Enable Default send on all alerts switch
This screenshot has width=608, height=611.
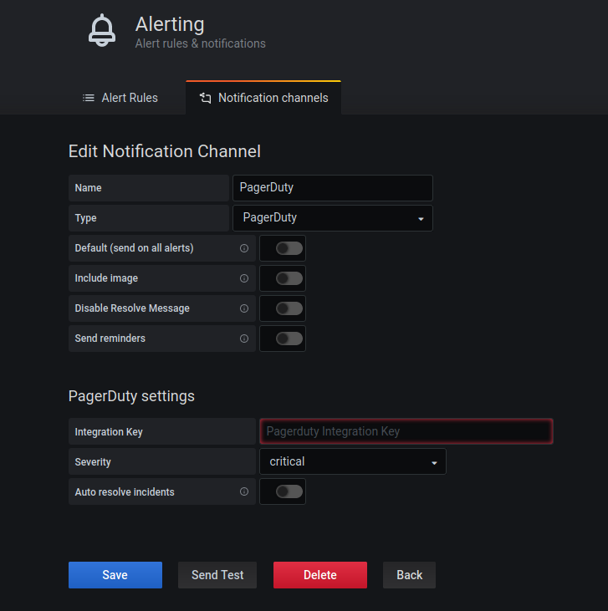(x=289, y=248)
